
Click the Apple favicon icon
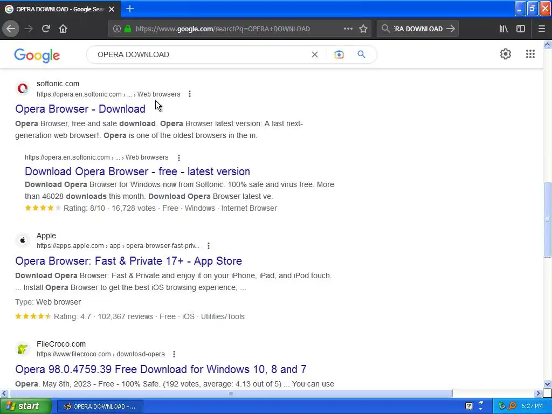(x=23, y=240)
